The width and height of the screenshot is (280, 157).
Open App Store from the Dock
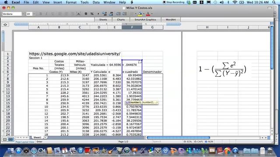point(18,150)
